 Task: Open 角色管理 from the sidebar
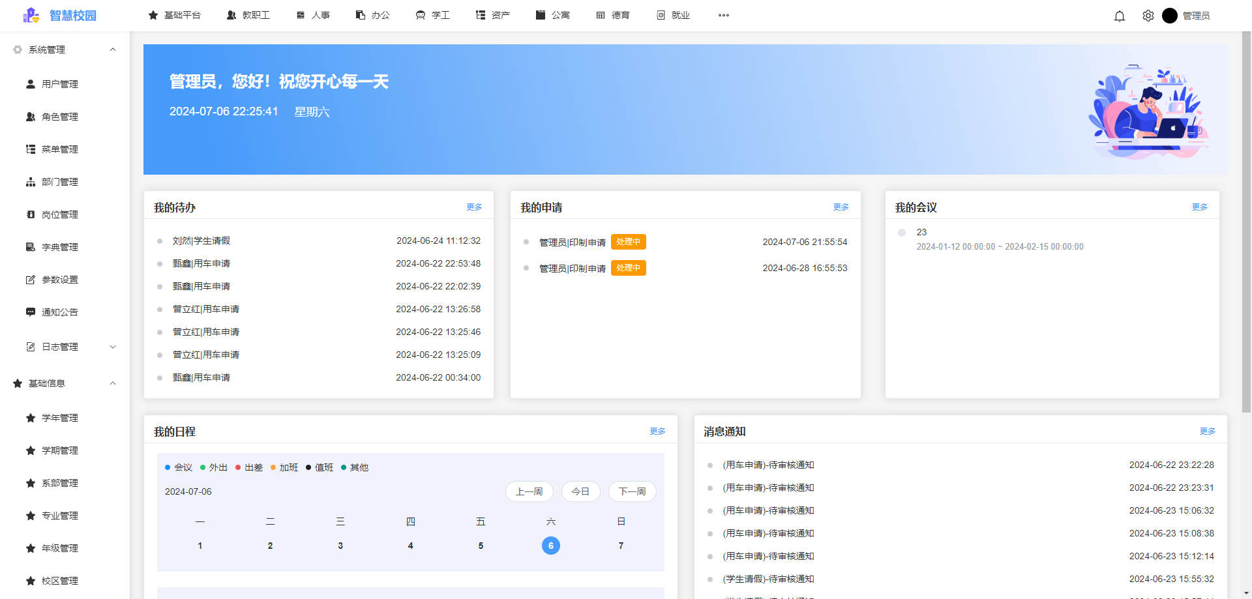(x=59, y=117)
